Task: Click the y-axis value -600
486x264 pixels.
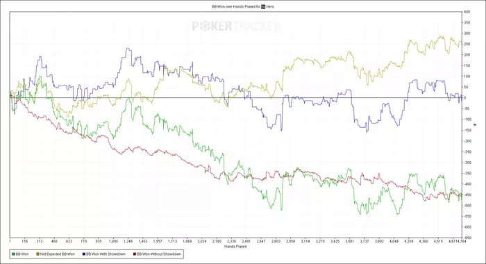Action: coord(467,227)
